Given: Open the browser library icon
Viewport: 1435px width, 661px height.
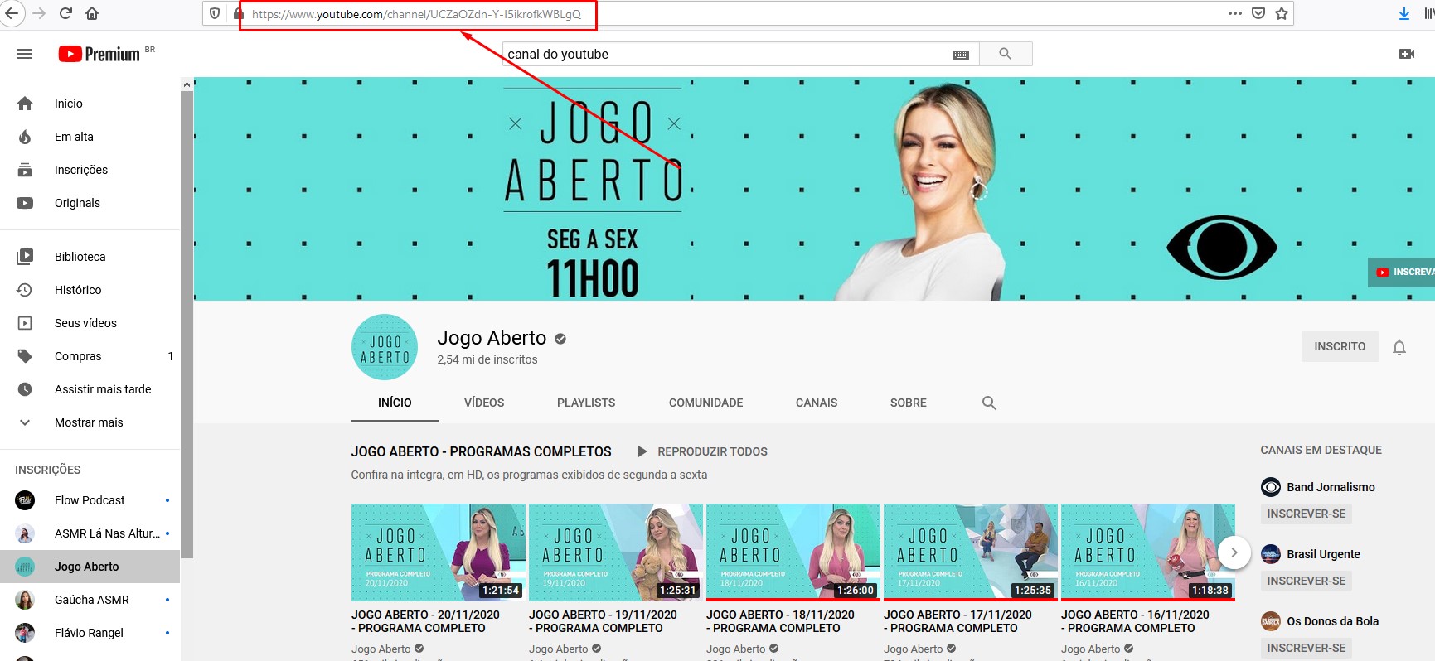Looking at the screenshot, I should [x=1428, y=13].
